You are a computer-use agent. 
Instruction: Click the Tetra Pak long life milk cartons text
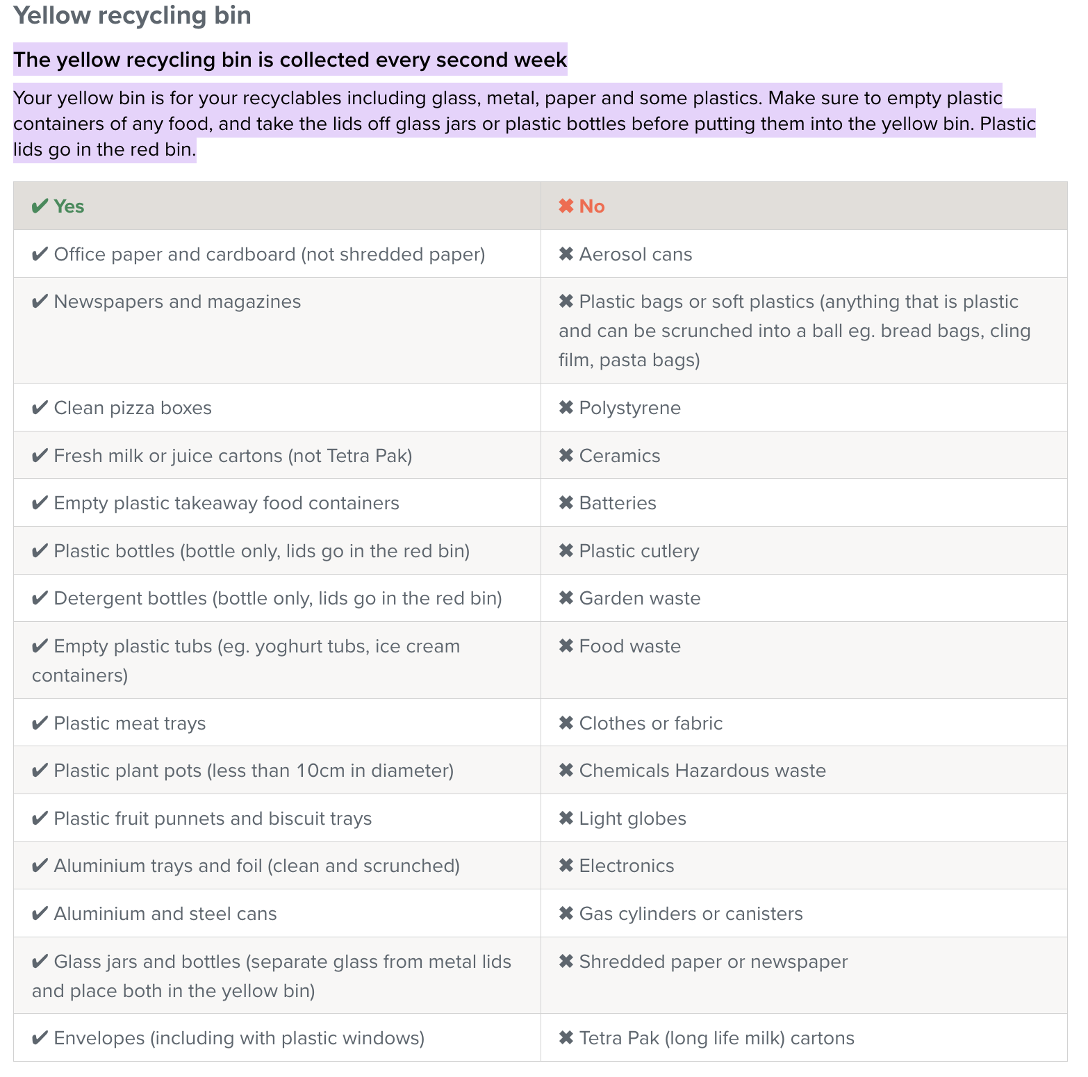[716, 1038]
